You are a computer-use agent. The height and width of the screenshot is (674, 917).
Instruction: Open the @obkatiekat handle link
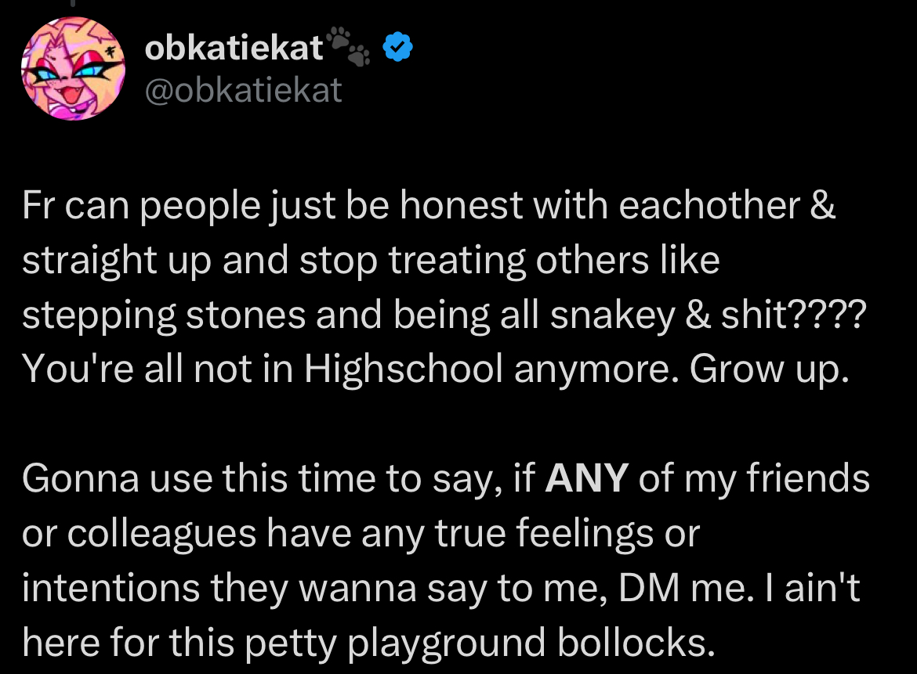coord(243,91)
